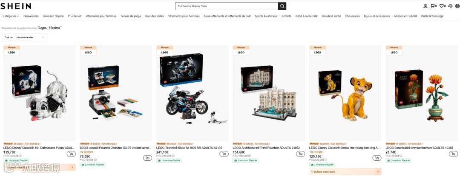Screen dimensions: 460x176
Task: Add the Dalmatians Puppy set to cart
Action: [x=71, y=154]
